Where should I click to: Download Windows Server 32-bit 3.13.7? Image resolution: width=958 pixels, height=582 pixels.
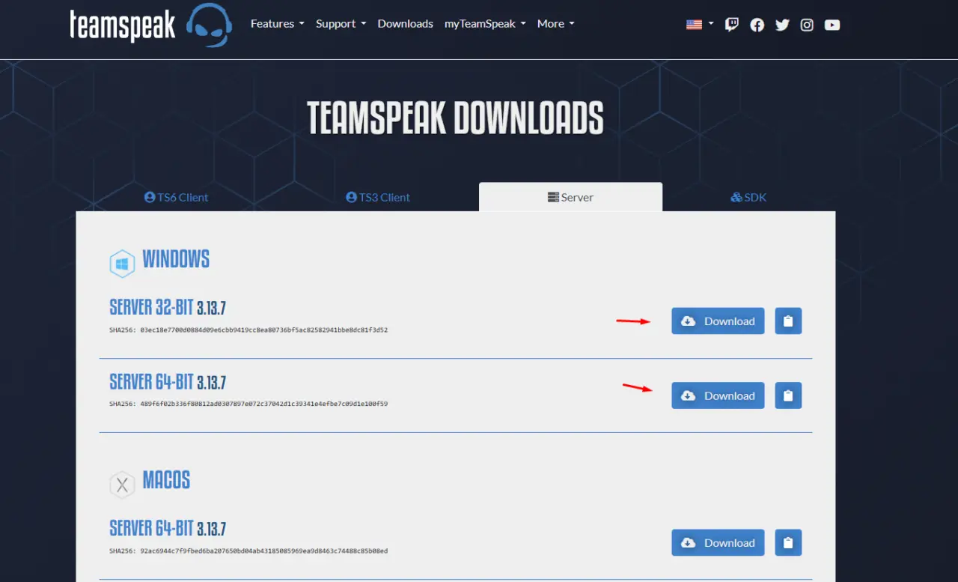tap(718, 321)
